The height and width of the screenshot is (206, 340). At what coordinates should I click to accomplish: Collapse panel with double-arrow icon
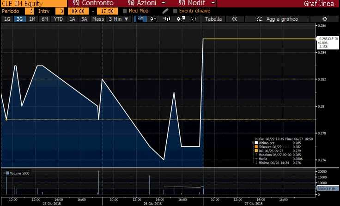point(234,19)
